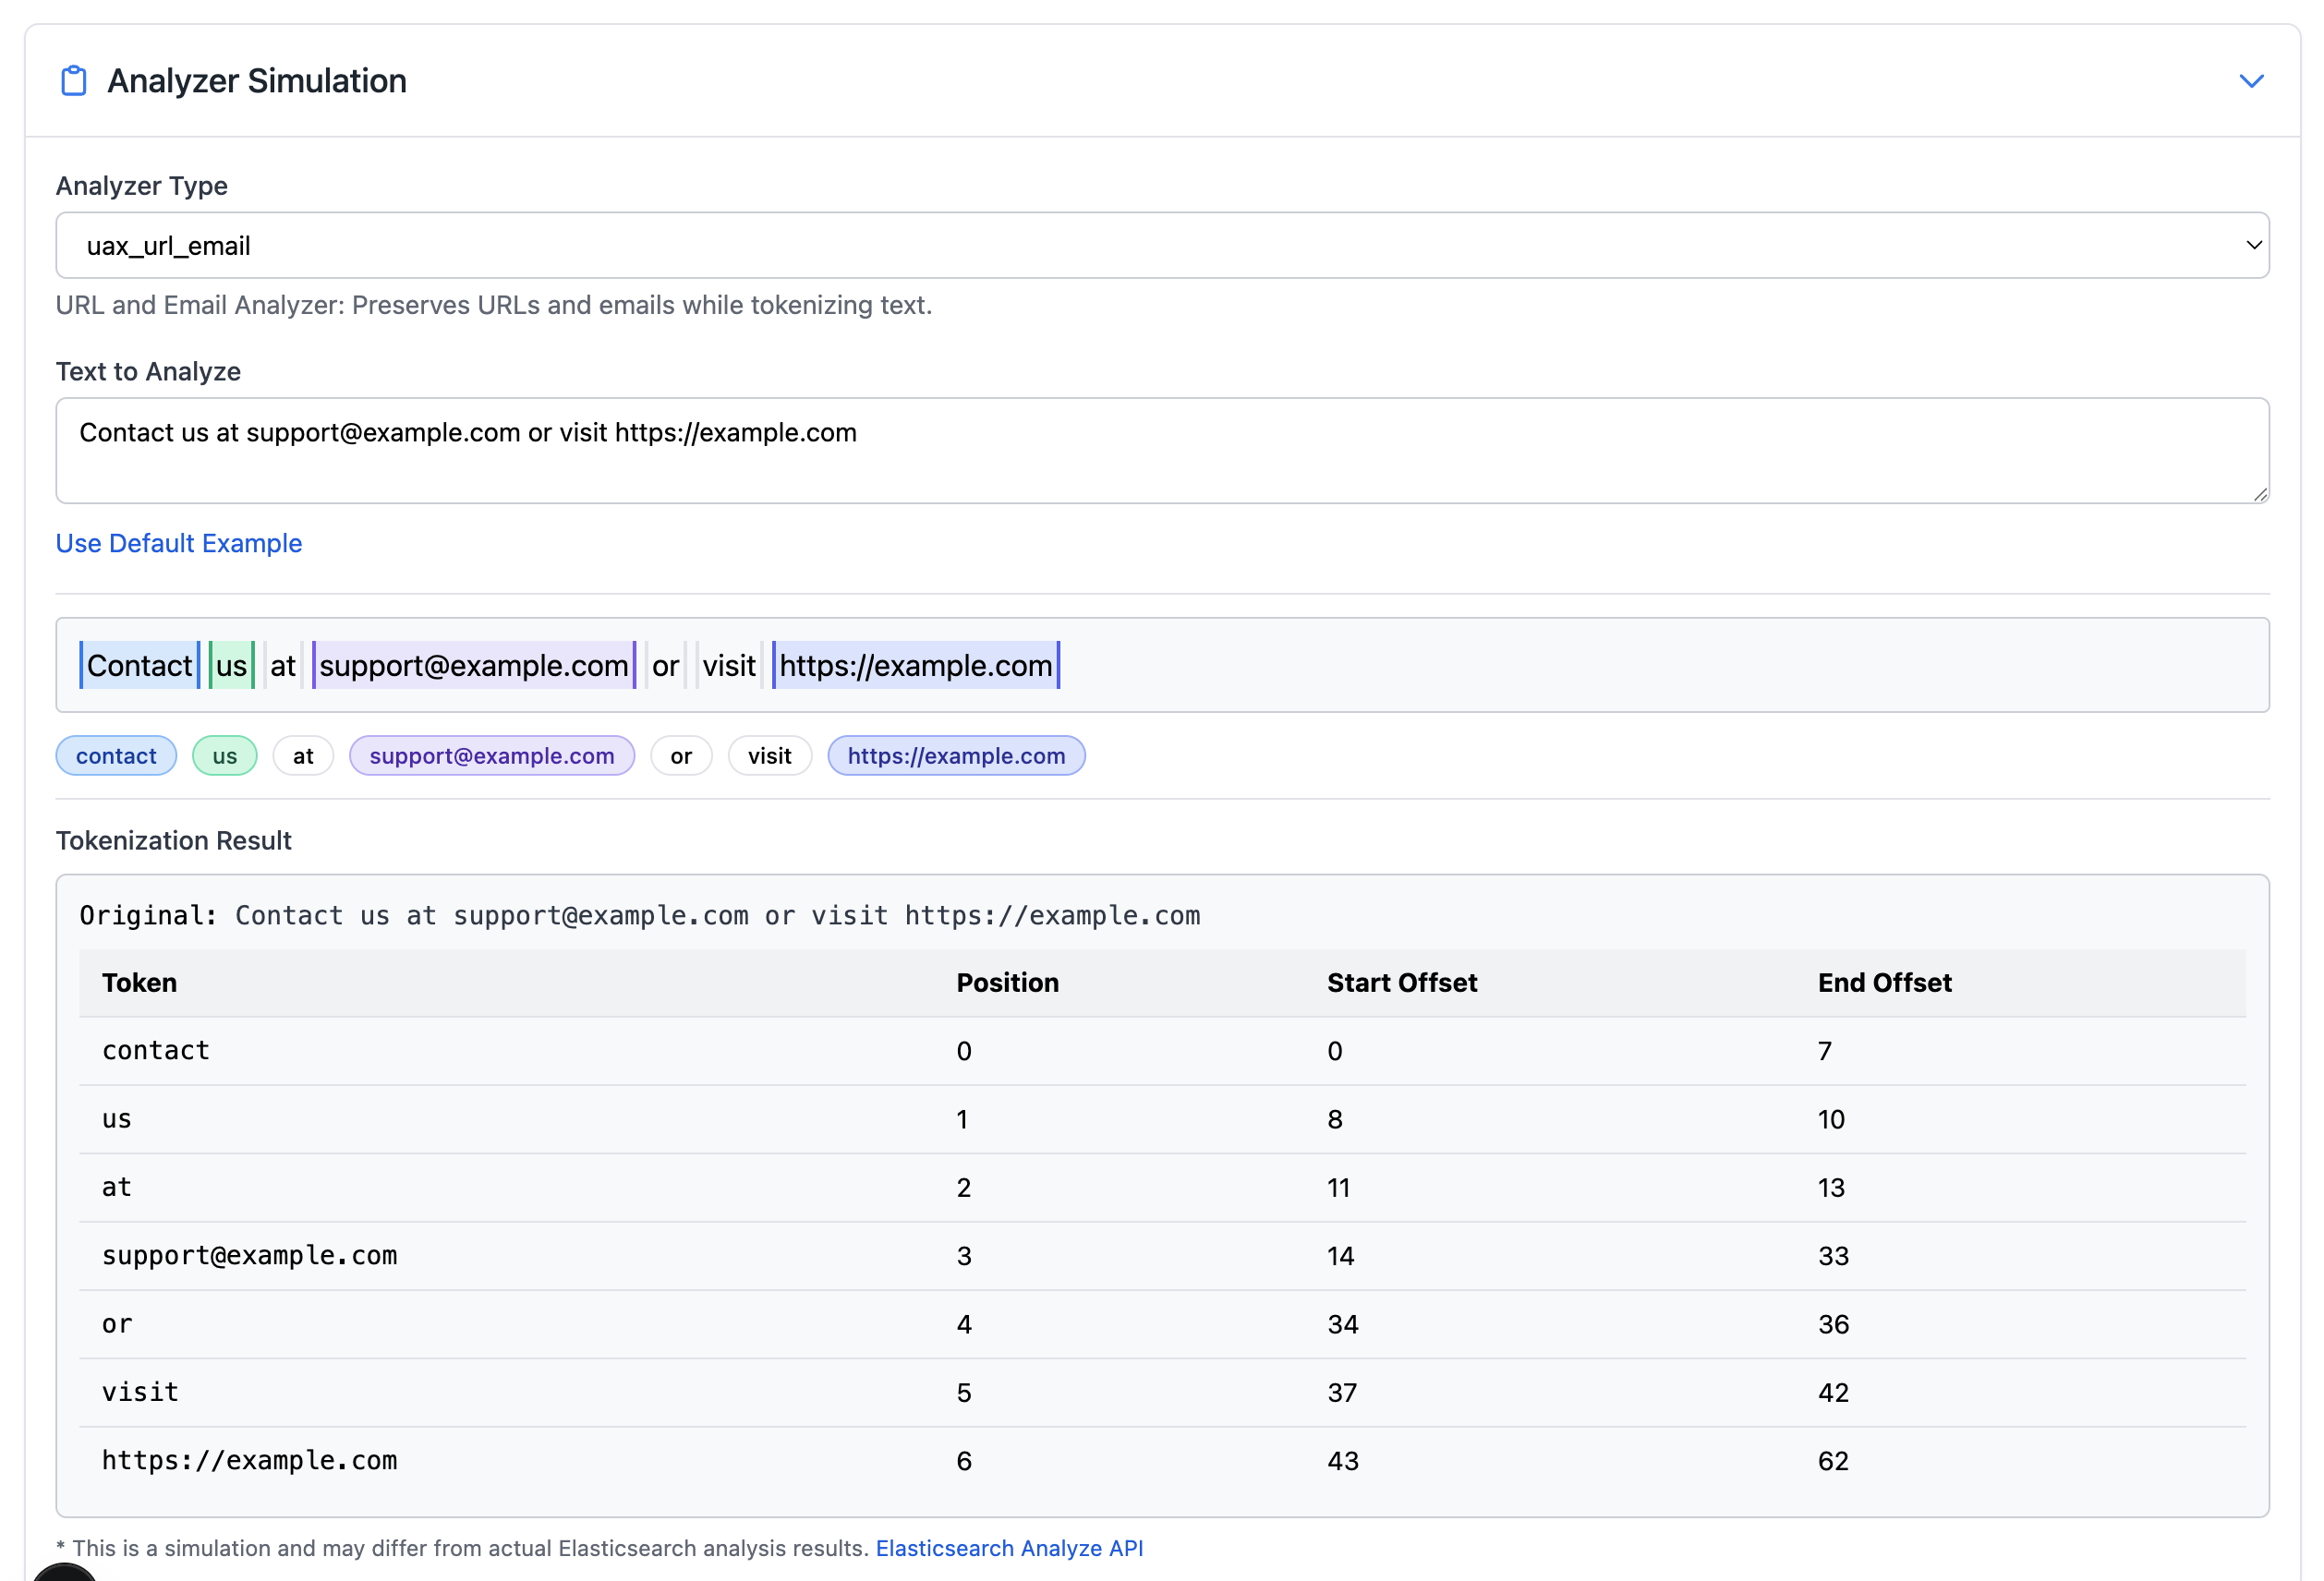The width and height of the screenshot is (2324, 1581).
Task: Click the Token column header
Action: point(139,983)
